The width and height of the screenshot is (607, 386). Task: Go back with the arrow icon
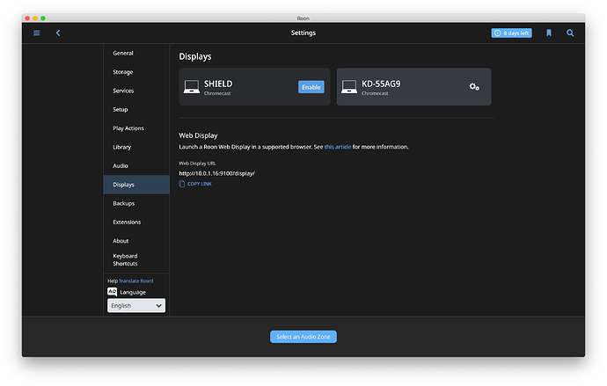pos(58,33)
